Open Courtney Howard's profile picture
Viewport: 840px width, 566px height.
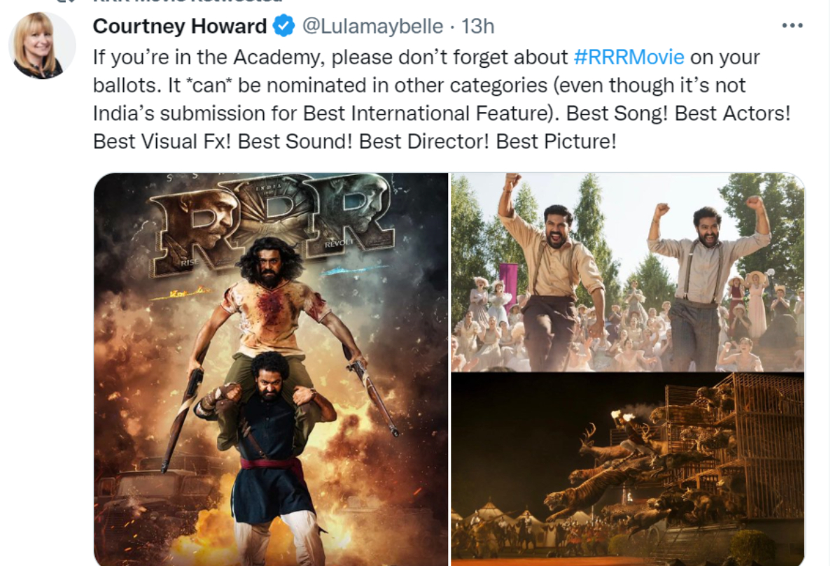[x=41, y=45]
